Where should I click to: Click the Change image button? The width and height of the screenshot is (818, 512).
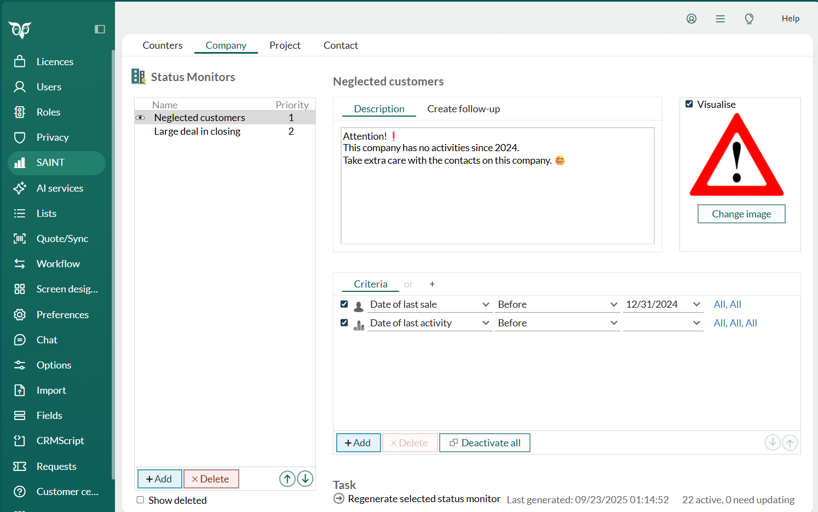pos(741,214)
